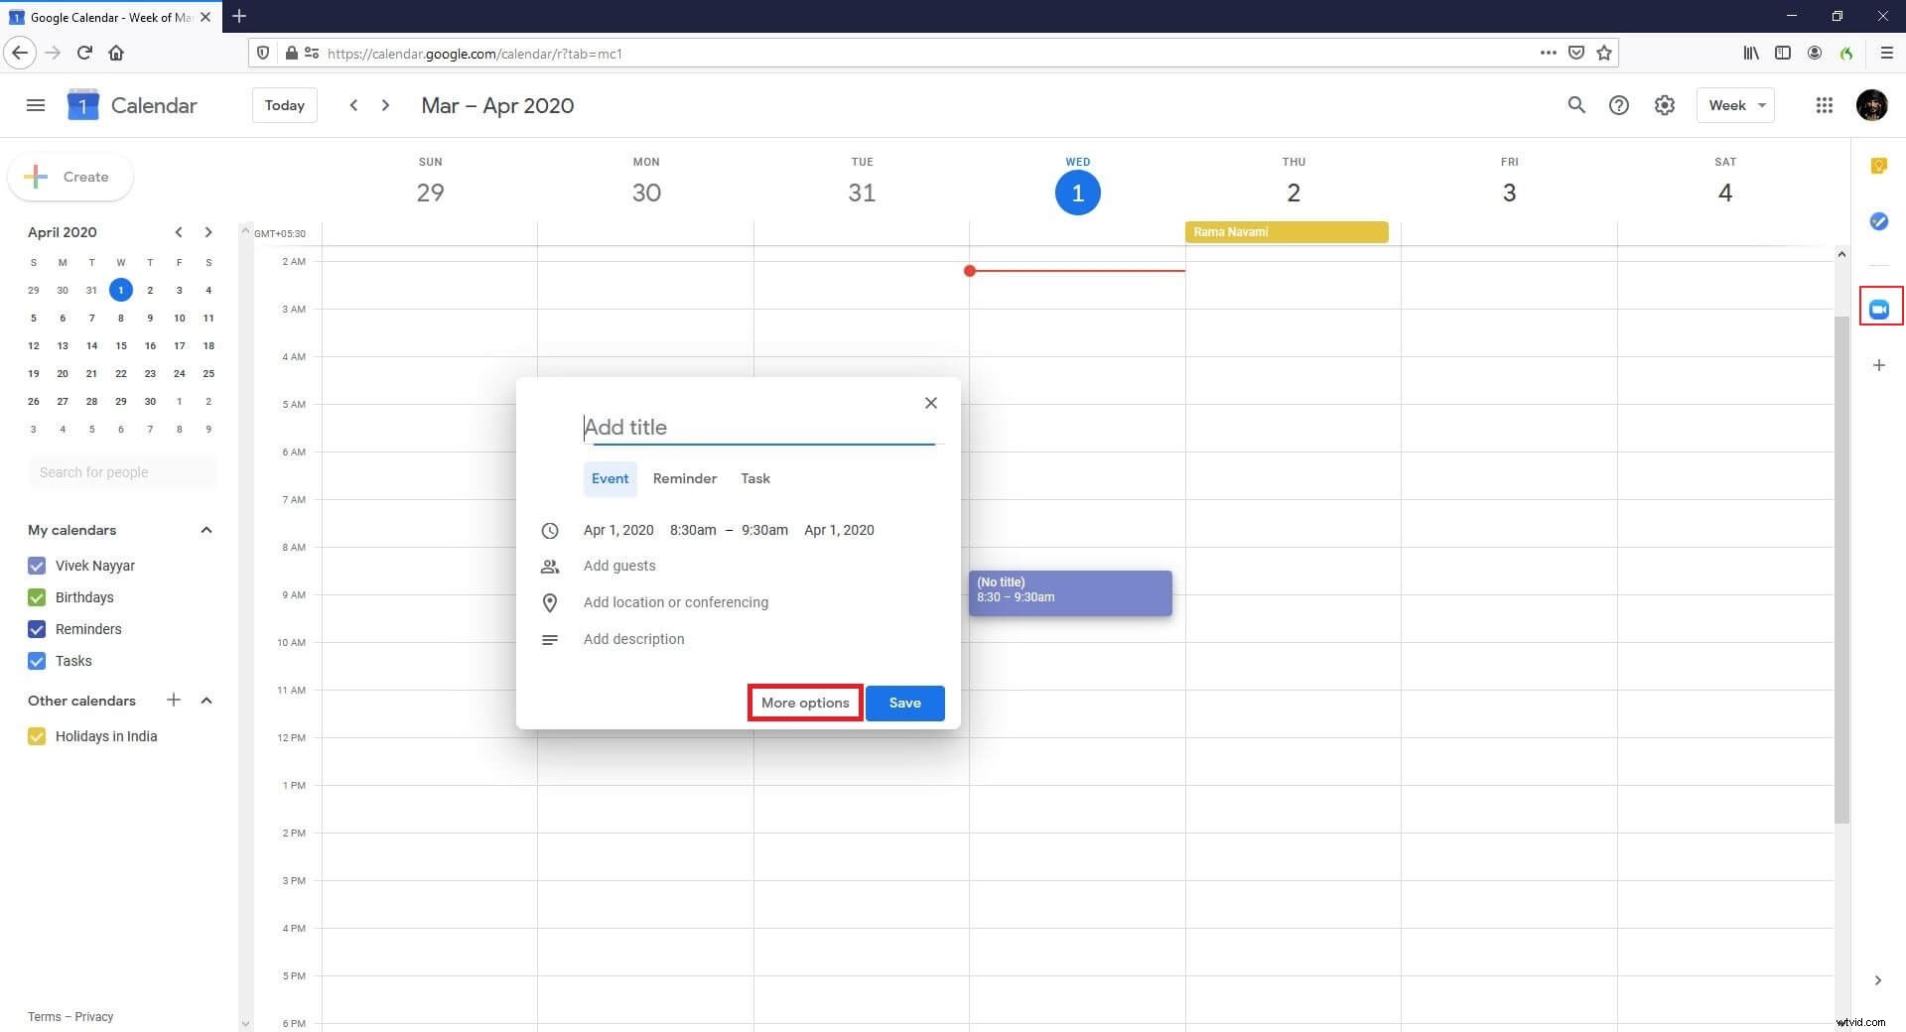
Task: Collapse the My calendars section
Action: pos(206,530)
